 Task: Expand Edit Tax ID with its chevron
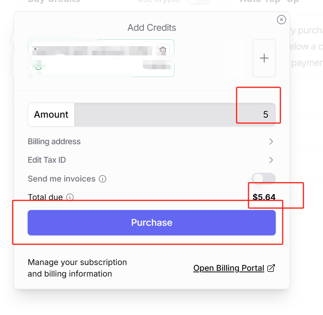pyautogui.click(x=271, y=160)
